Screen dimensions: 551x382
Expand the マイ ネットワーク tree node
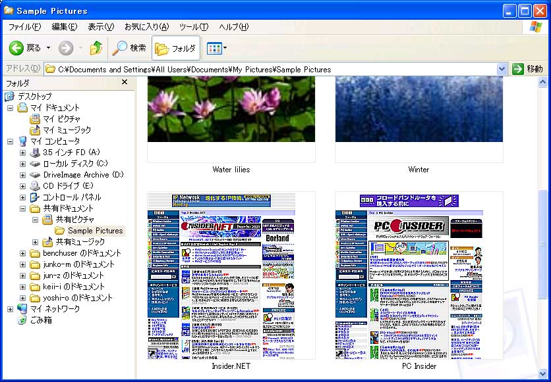[10, 309]
